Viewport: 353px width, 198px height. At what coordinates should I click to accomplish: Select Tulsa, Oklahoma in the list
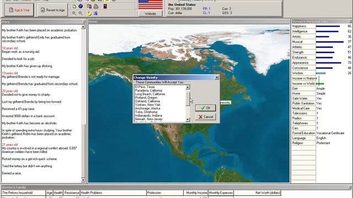(146, 112)
